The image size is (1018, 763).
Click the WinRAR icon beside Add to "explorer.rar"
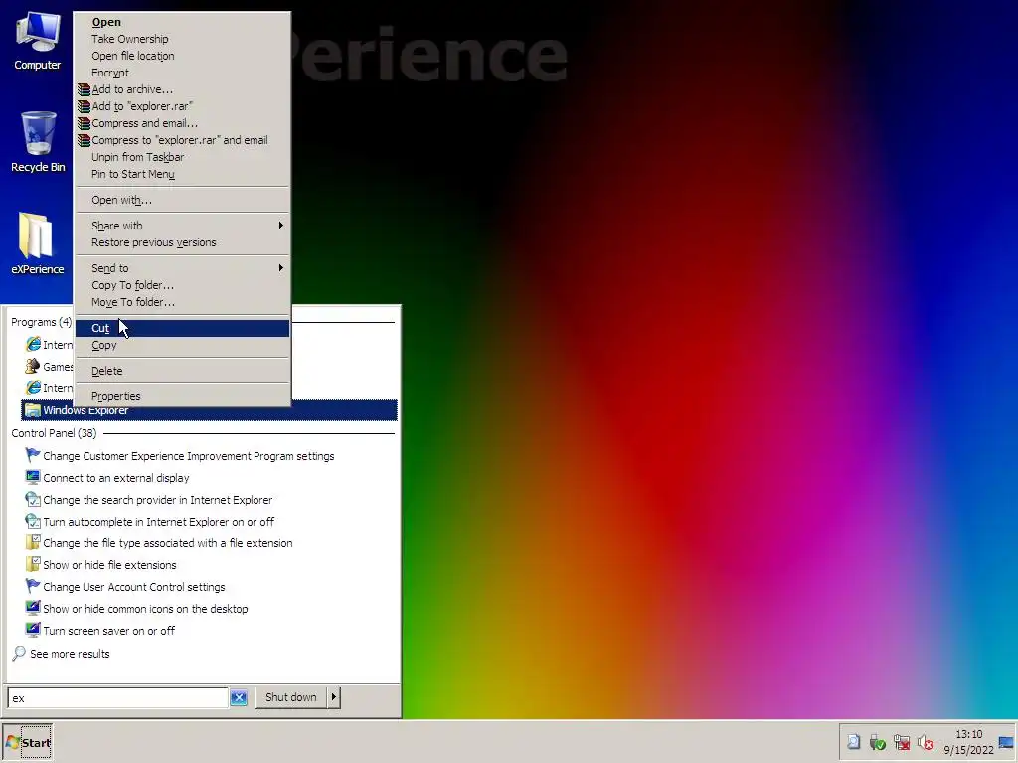[x=84, y=106]
